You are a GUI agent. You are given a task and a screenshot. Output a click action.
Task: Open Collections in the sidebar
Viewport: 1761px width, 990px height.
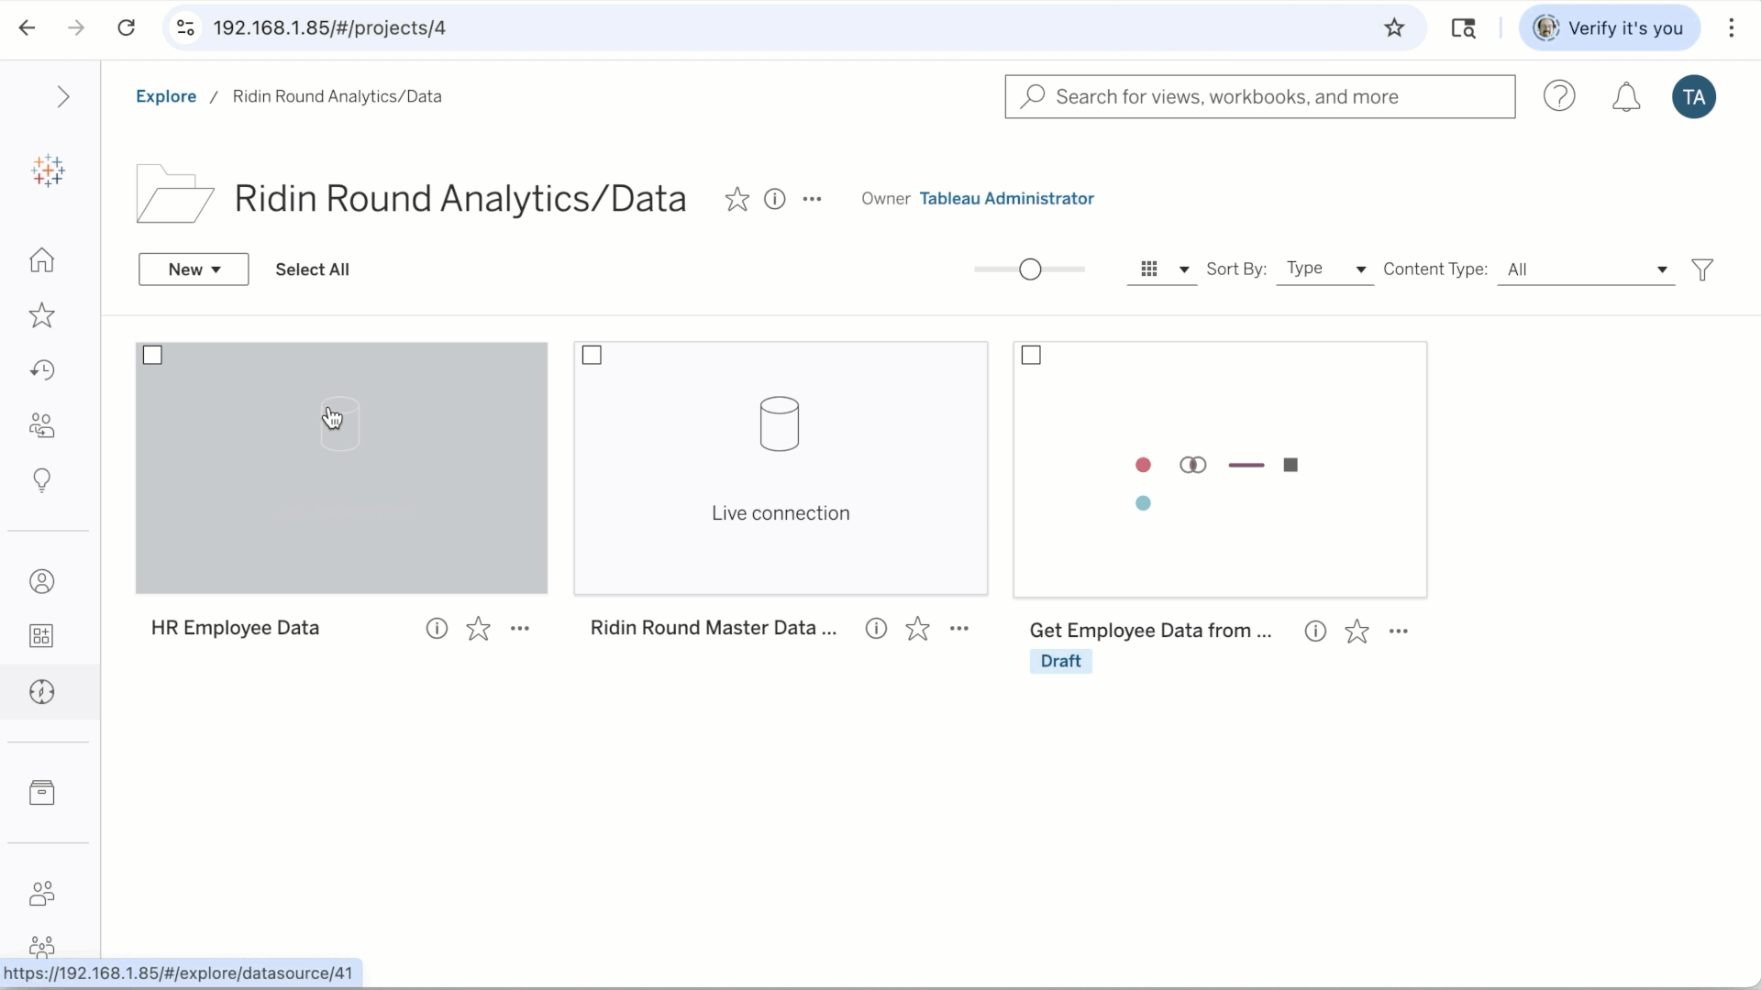coord(42,636)
